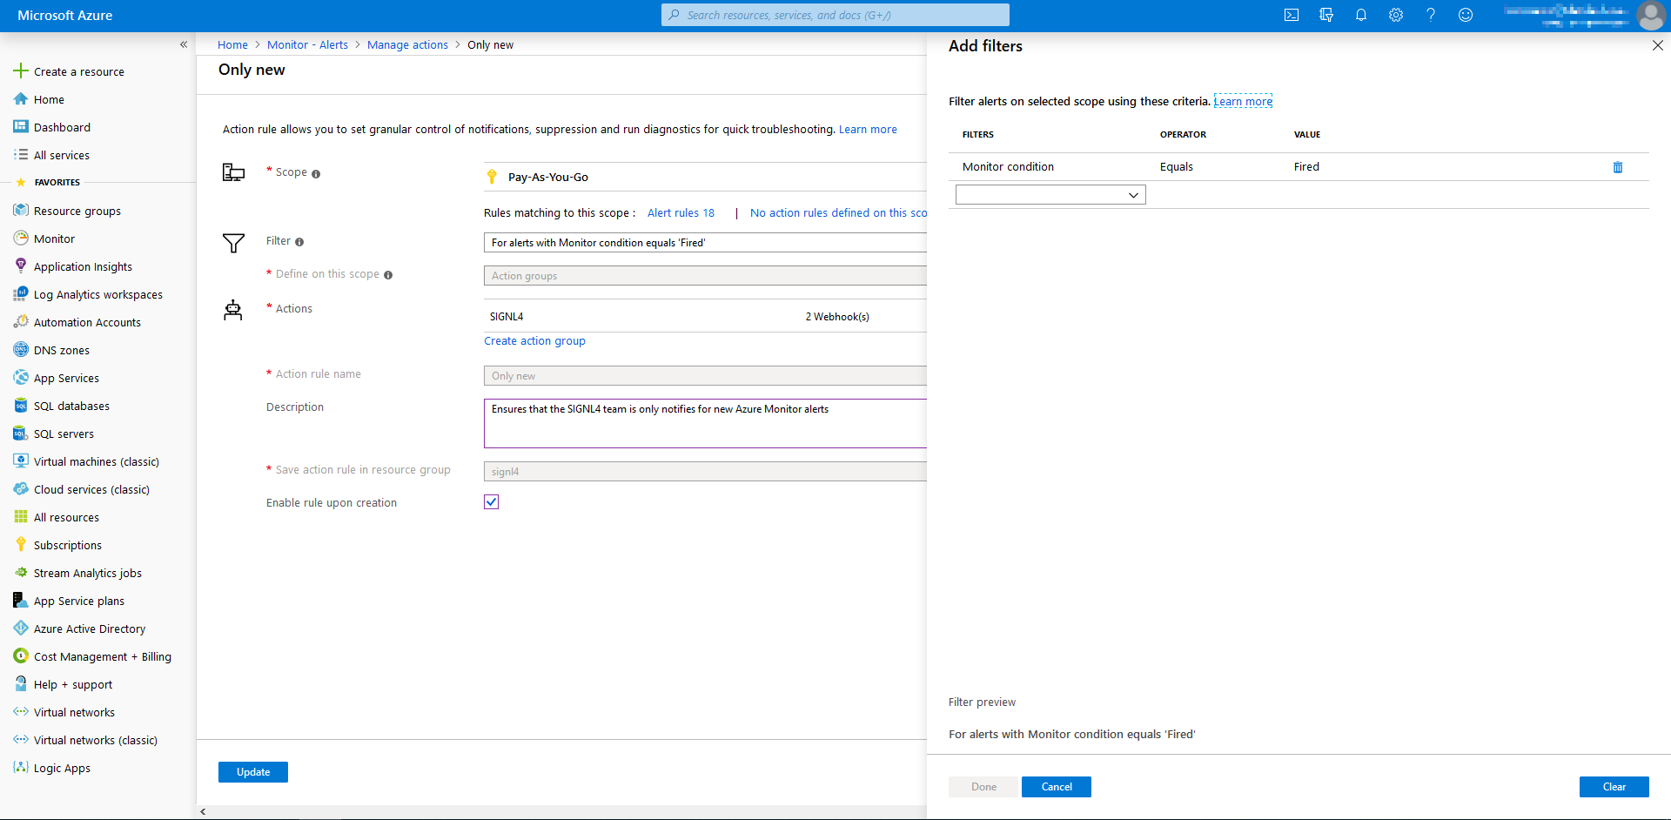Go to Monitor - Alerts breadcrumb

pyautogui.click(x=307, y=44)
